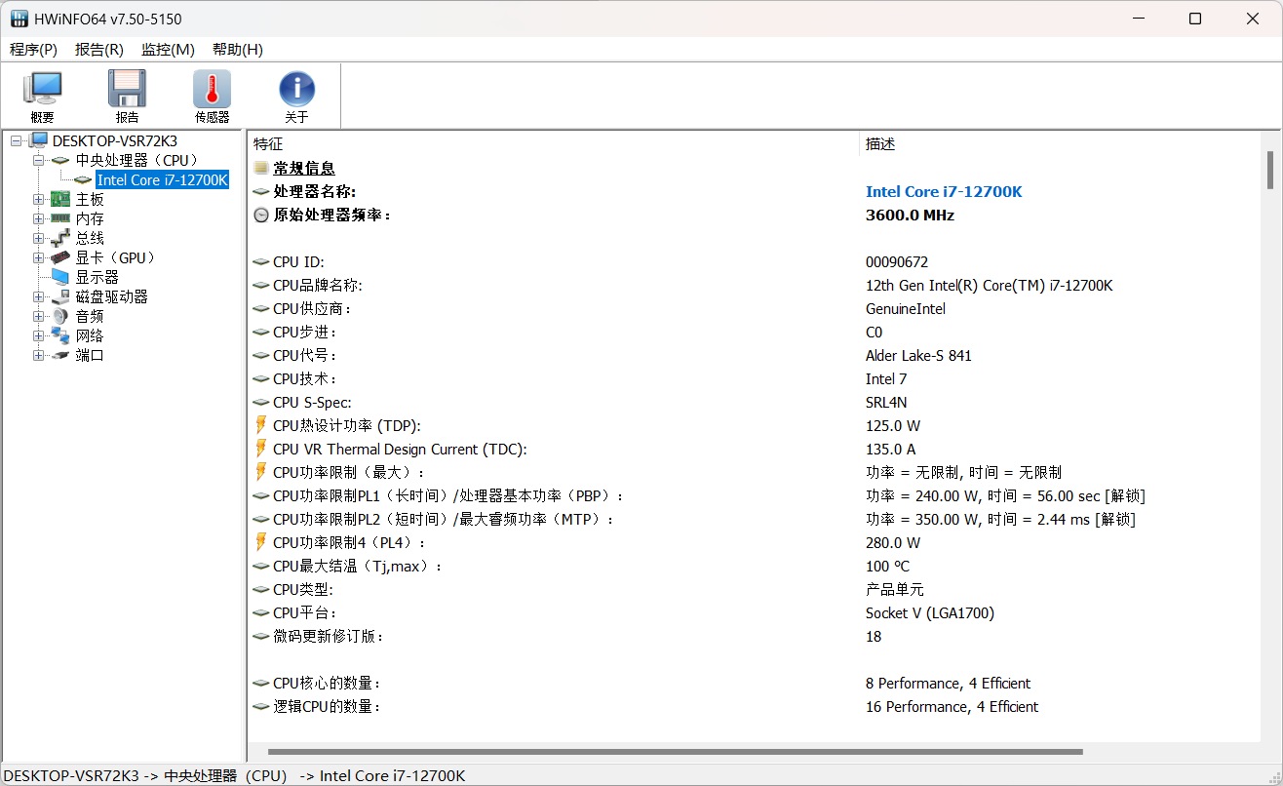Maximize the HWiNFO64 window

[x=1195, y=19]
